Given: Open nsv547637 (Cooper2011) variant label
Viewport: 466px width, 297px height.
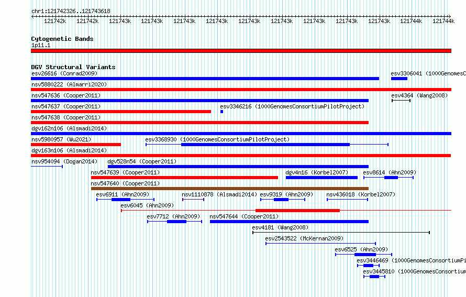Looking at the screenshot, I should [66, 106].
